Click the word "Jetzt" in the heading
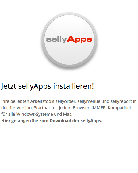The image size is (138, 173). (9, 86)
